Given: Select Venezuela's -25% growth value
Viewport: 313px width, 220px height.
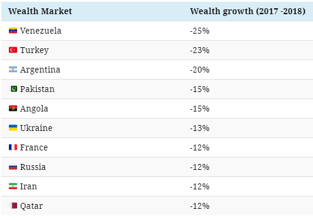Looking at the screenshot, I should point(200,31).
